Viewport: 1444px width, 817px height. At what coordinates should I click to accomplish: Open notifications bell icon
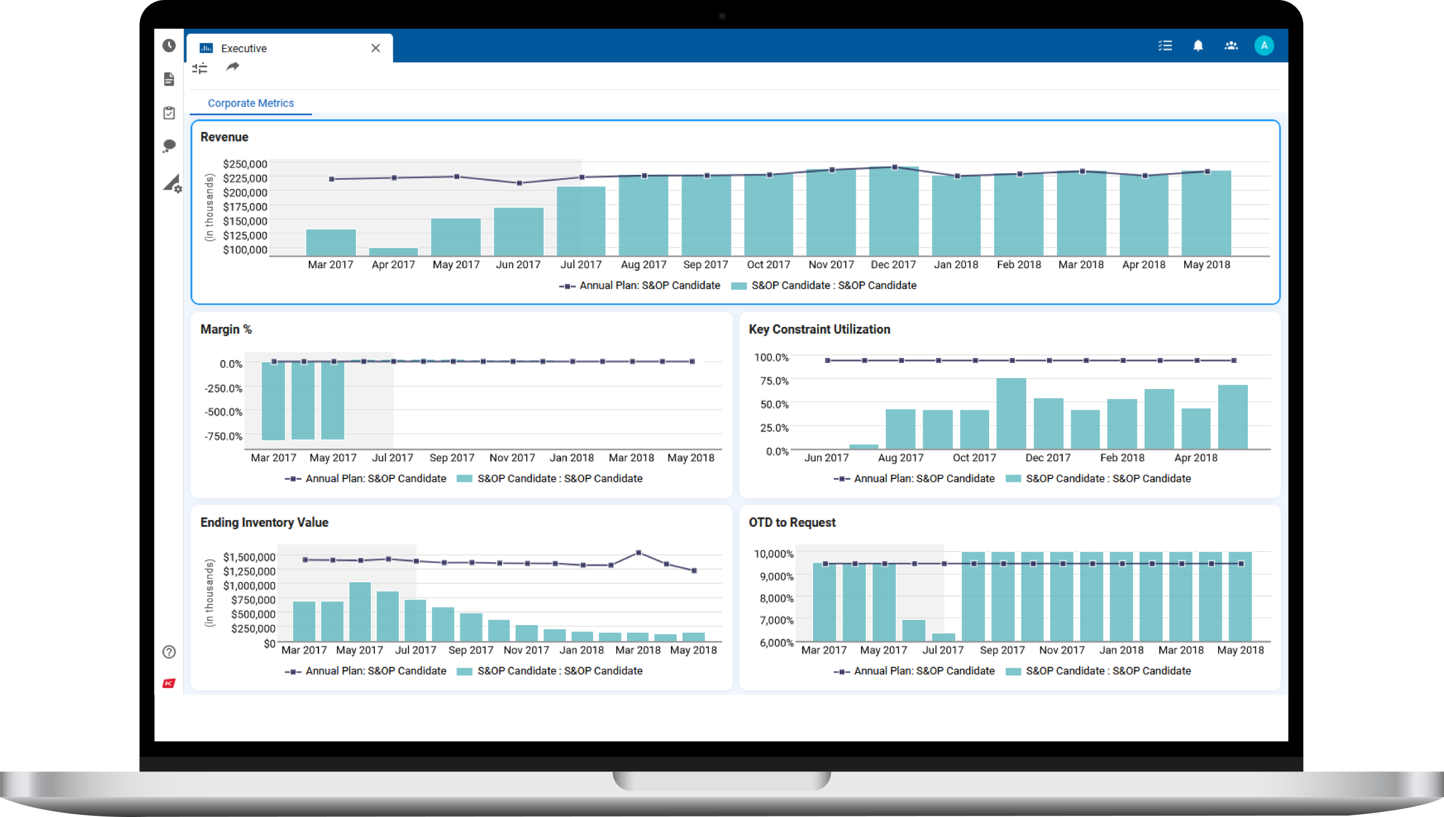(1198, 46)
